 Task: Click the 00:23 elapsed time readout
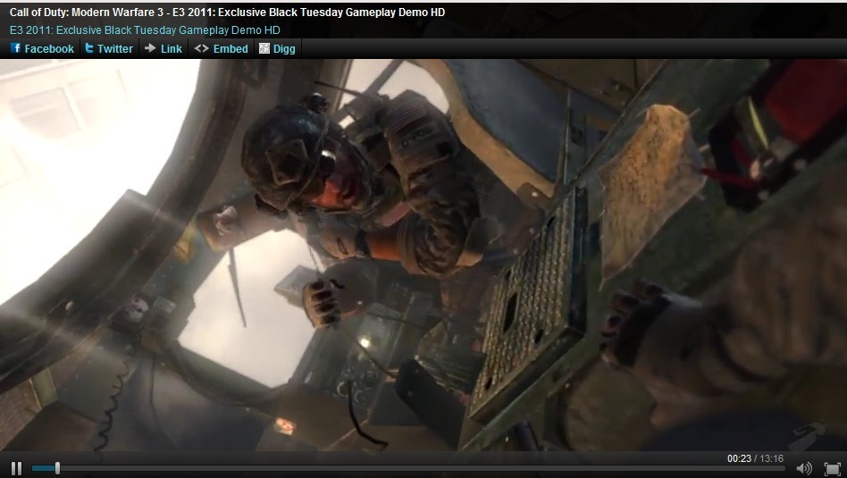739,458
